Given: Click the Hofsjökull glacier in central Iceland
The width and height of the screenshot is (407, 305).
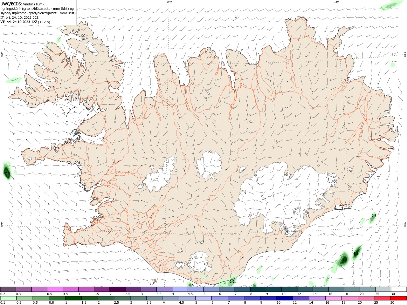Looking at the screenshot, I should coord(209,165).
